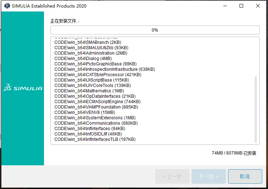Maximize the SIMULIA installer window
268x189 pixels.
point(241,6)
